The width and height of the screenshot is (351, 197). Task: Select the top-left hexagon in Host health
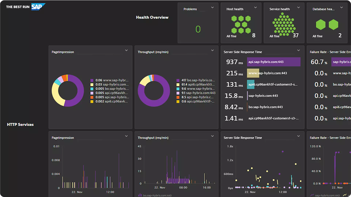pos(234,19)
